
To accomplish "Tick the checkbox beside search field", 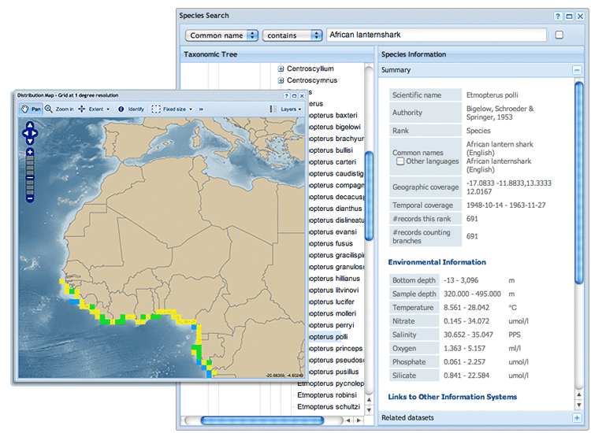I will (x=559, y=35).
